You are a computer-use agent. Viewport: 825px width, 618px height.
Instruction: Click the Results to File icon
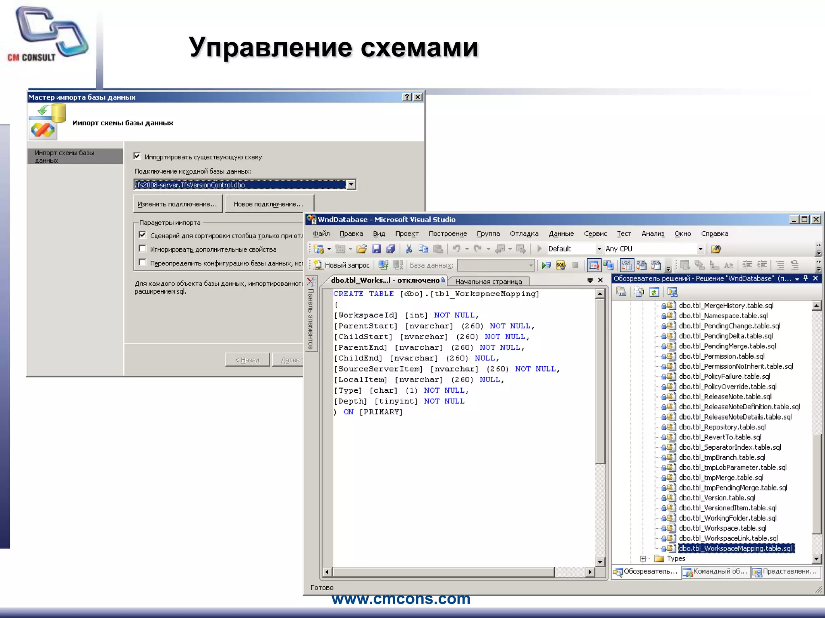point(656,265)
